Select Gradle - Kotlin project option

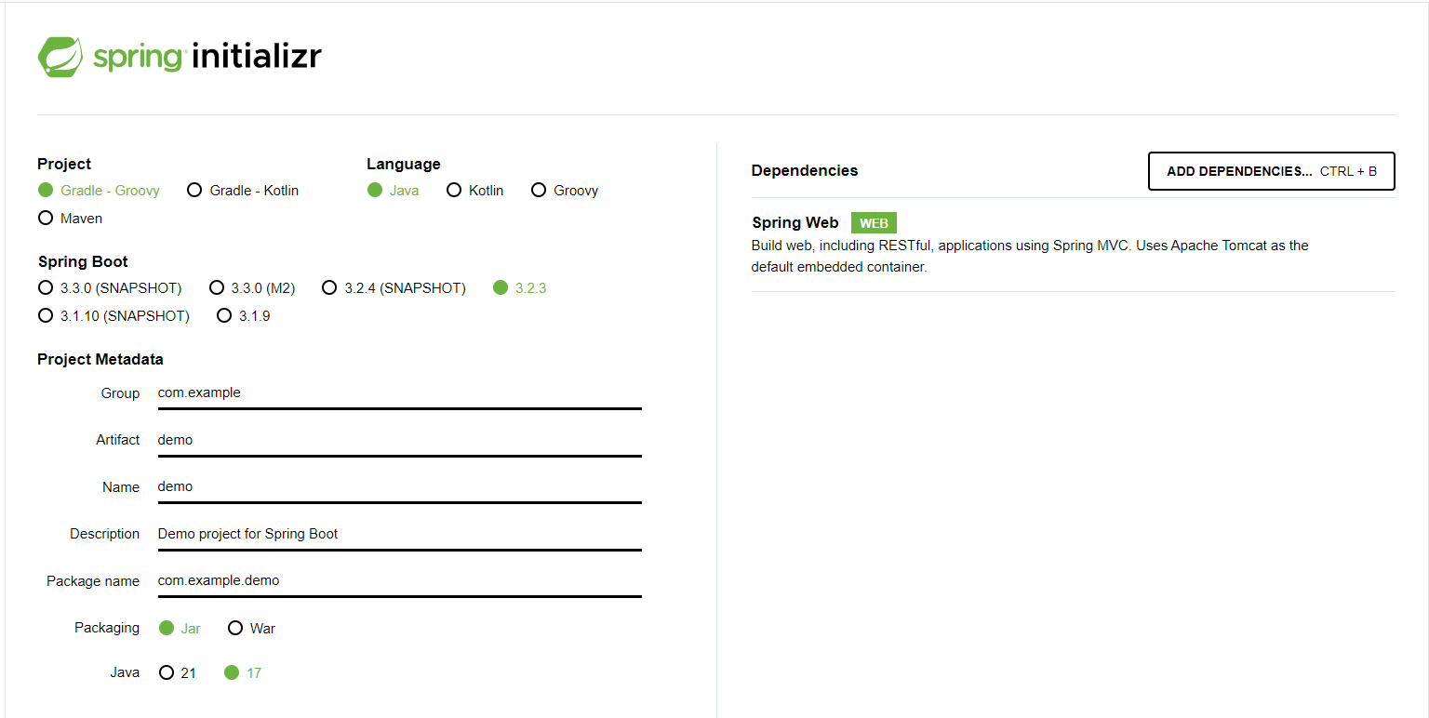(x=194, y=190)
